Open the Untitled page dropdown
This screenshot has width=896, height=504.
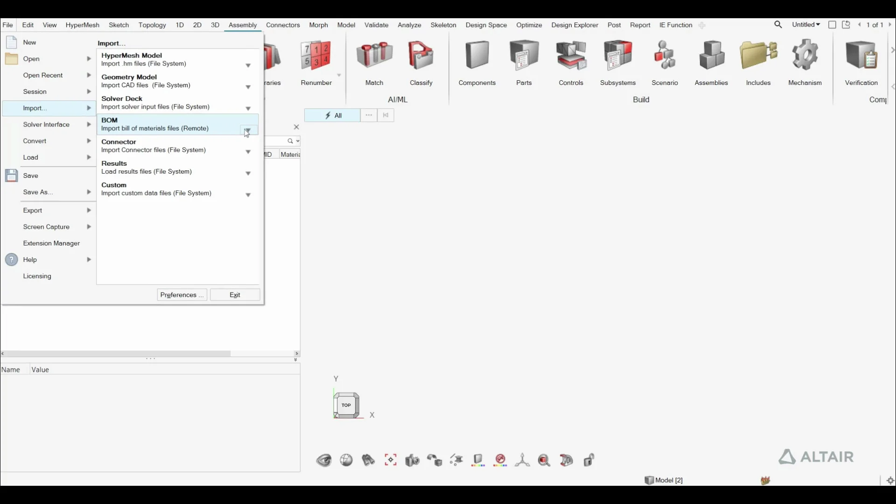(806, 25)
